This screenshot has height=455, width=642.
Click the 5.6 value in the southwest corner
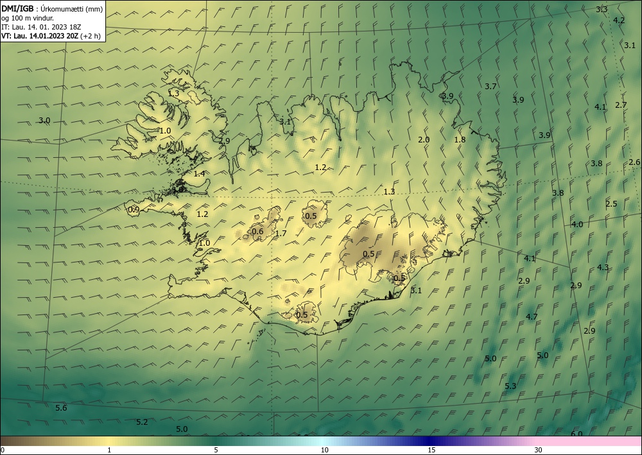61,408
